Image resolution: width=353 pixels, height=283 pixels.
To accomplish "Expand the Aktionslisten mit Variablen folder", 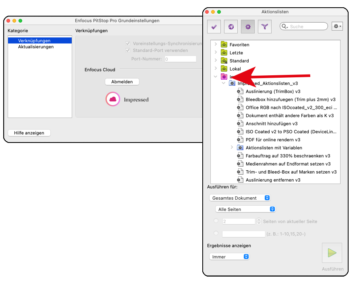I will point(232,148).
